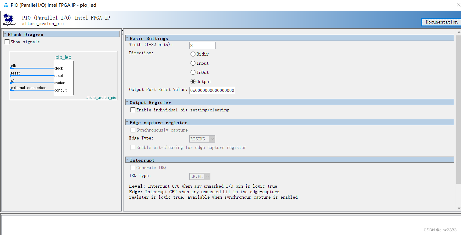Toggle bit-clearing for edge capture register
461x235 pixels.
(133, 147)
